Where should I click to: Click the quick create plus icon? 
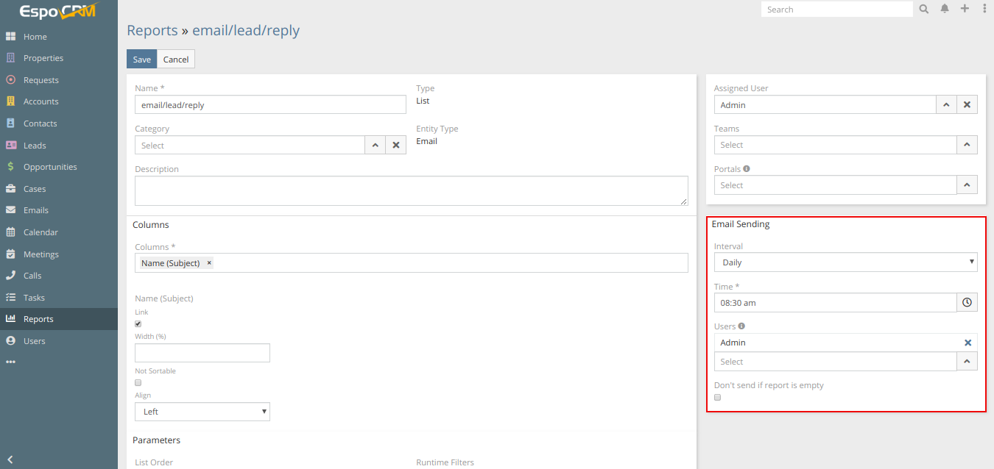(965, 10)
